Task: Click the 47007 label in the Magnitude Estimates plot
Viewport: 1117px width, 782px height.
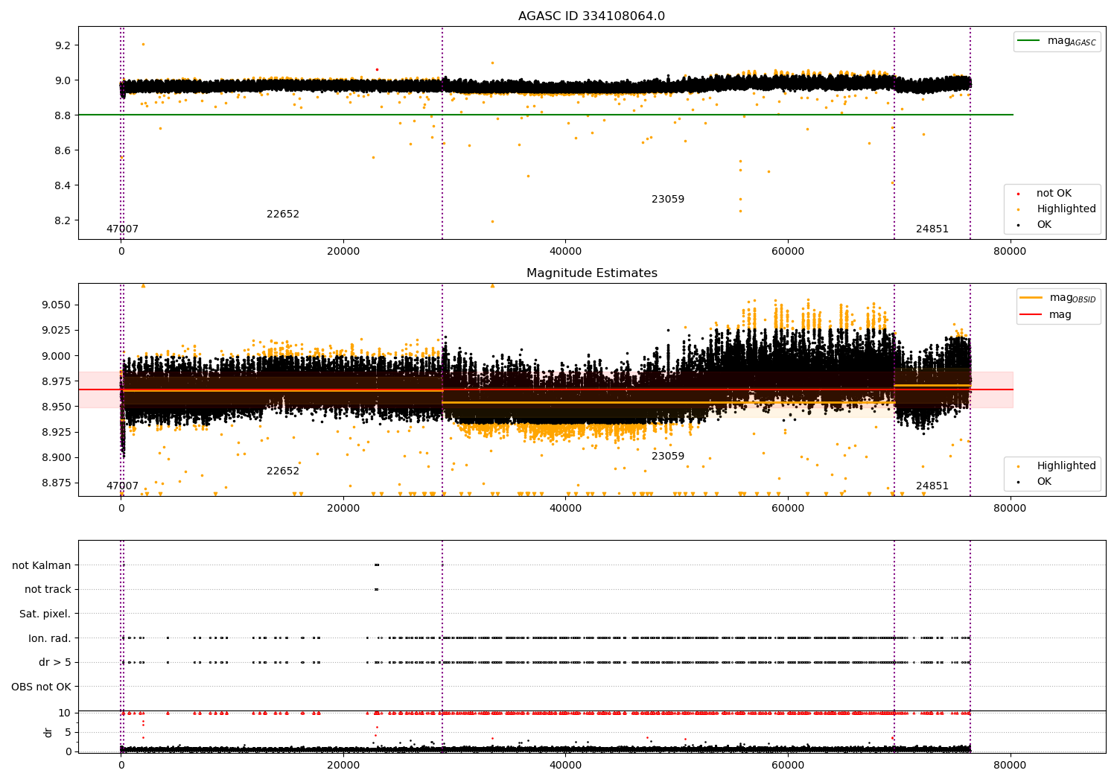Action: tap(122, 486)
